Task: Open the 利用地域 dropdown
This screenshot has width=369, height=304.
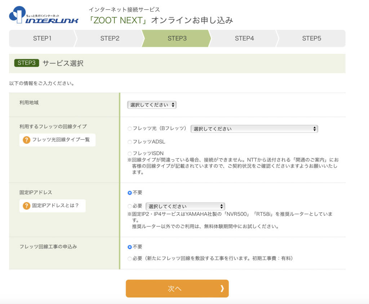Action: [152, 105]
